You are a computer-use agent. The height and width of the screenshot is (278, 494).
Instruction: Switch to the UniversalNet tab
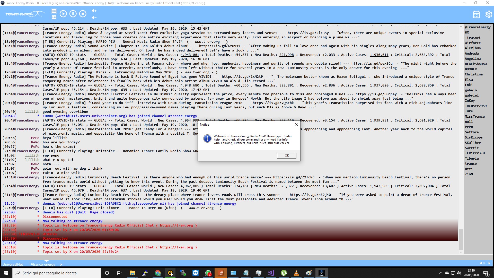(13, 264)
